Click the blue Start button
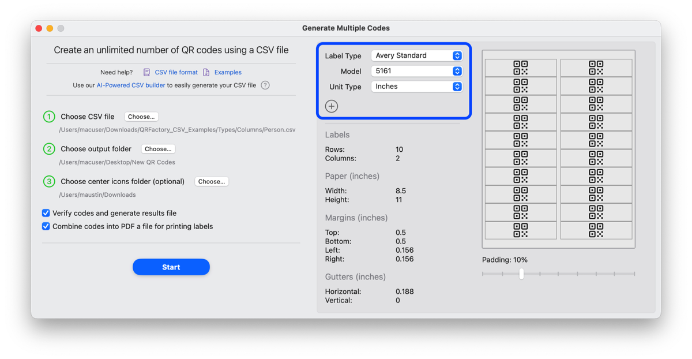The height and width of the screenshot is (359, 692). [x=171, y=267]
